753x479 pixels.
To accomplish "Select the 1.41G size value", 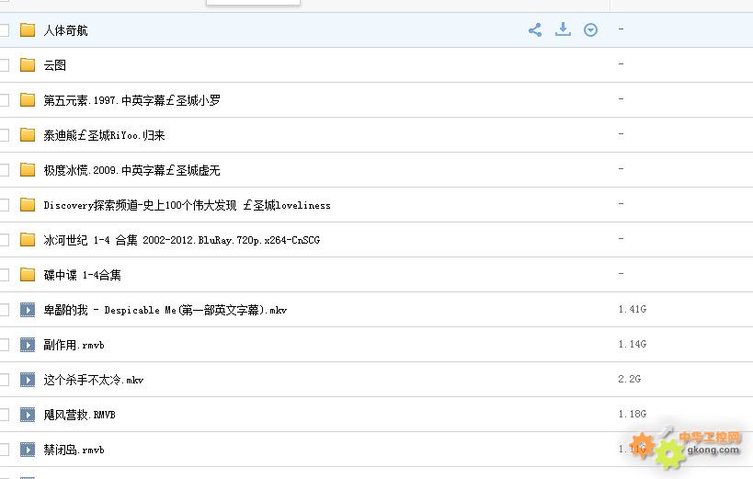I will (632, 309).
